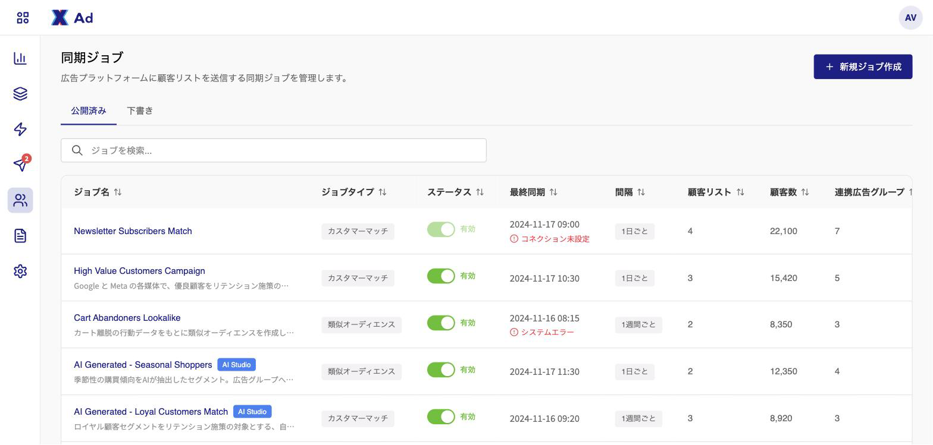Open the stacked layers sidebar icon
The image size is (933, 445).
tap(20, 94)
